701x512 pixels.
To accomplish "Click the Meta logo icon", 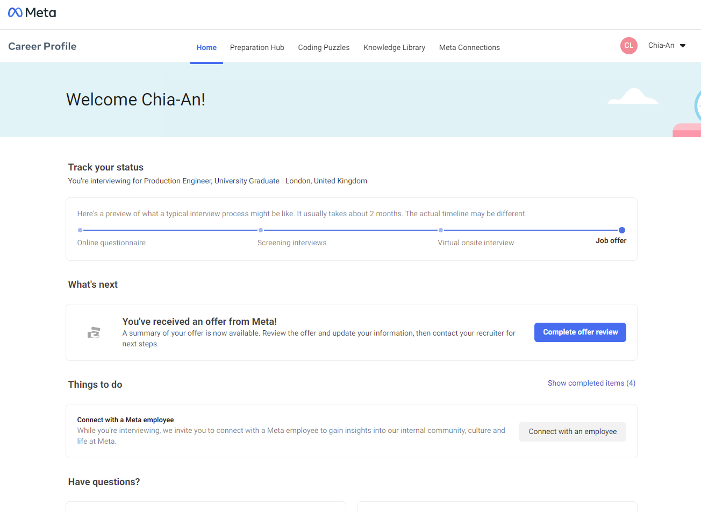I will point(16,12).
